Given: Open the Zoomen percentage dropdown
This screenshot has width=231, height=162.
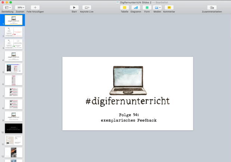Looking at the screenshot, I should pyautogui.click(x=20, y=7).
